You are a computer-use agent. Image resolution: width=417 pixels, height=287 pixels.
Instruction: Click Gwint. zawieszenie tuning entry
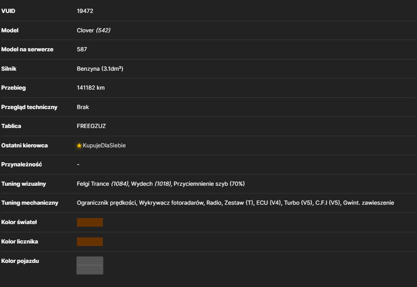click(x=369, y=203)
